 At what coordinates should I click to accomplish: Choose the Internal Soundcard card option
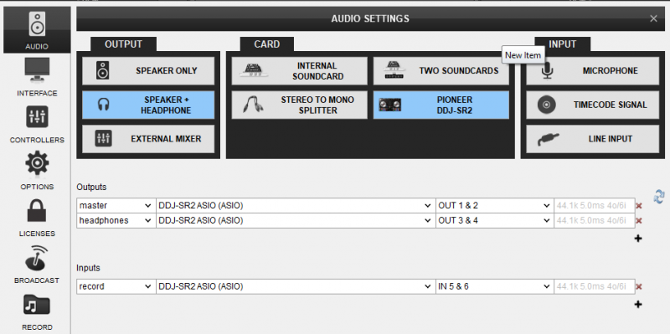click(x=300, y=71)
